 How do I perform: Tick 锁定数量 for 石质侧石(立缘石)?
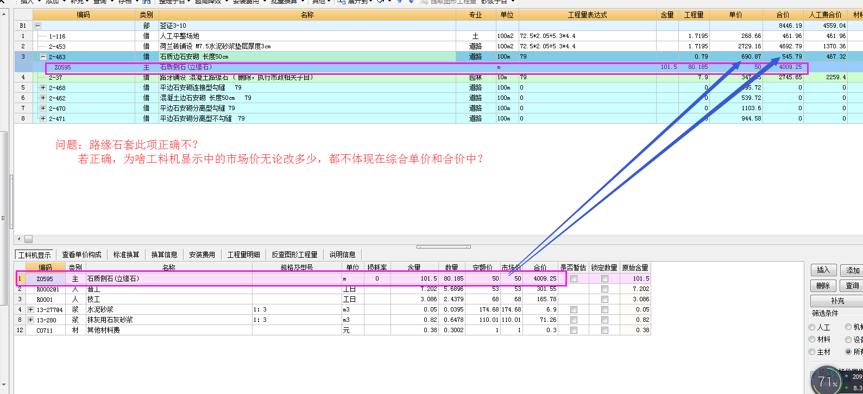(x=604, y=278)
